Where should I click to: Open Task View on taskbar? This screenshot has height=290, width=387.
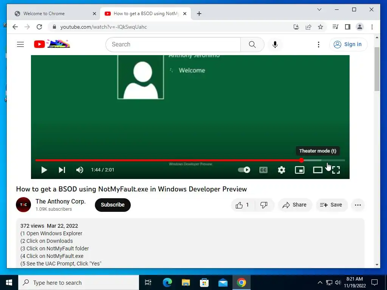[x=148, y=282]
